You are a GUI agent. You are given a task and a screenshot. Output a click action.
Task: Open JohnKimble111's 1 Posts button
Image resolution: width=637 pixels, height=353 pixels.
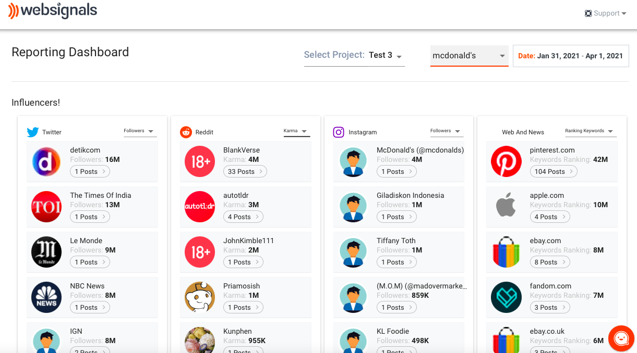click(243, 262)
